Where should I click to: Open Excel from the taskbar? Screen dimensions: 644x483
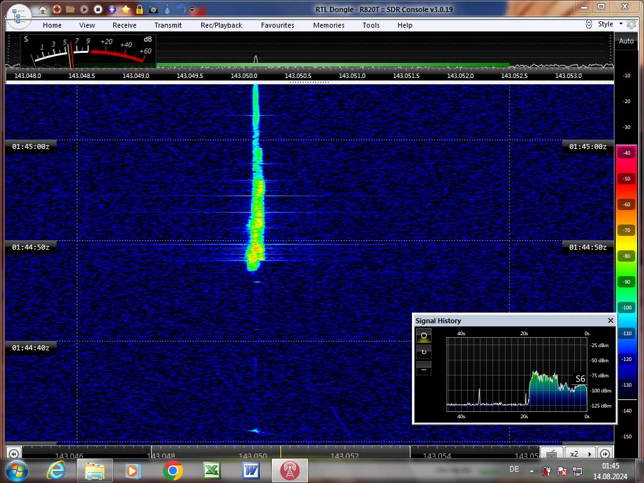coord(212,470)
